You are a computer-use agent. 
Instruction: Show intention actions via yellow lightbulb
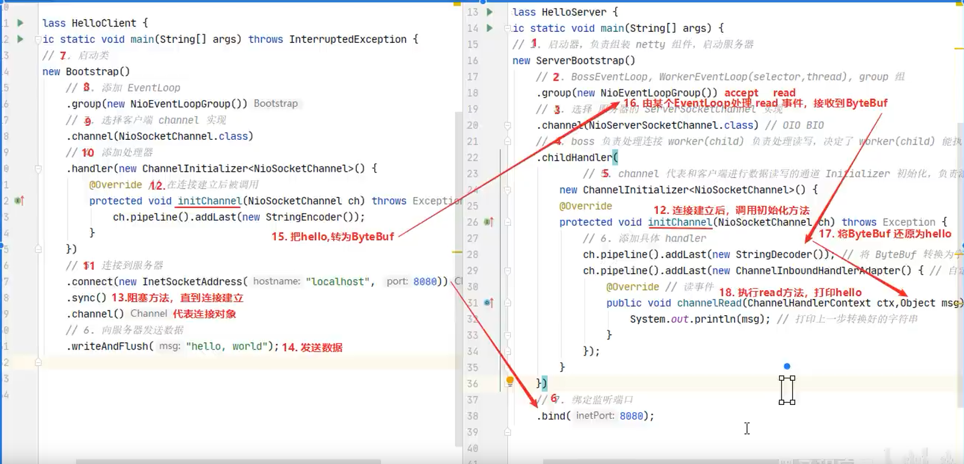(x=510, y=381)
